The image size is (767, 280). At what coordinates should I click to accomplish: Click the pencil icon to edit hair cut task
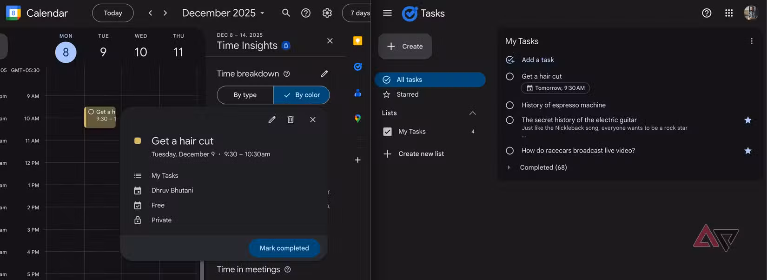[x=272, y=120]
